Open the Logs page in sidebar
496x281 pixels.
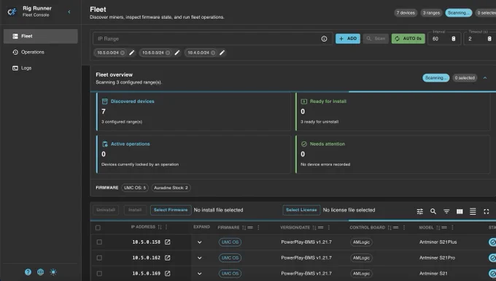point(41,68)
